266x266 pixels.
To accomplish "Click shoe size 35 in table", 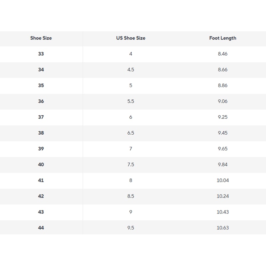I will (41, 85).
